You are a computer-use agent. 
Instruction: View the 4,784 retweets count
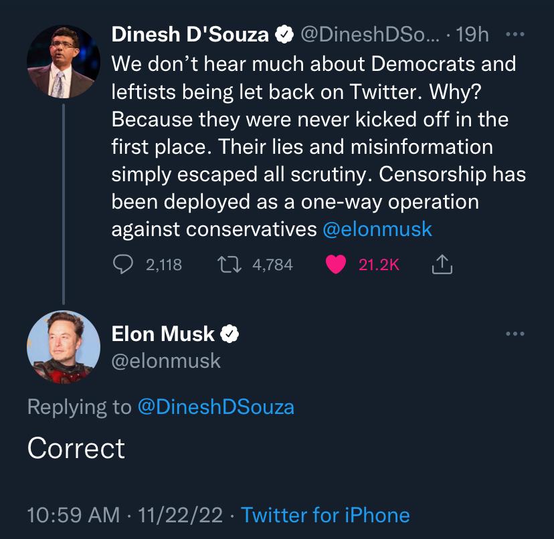tap(272, 265)
